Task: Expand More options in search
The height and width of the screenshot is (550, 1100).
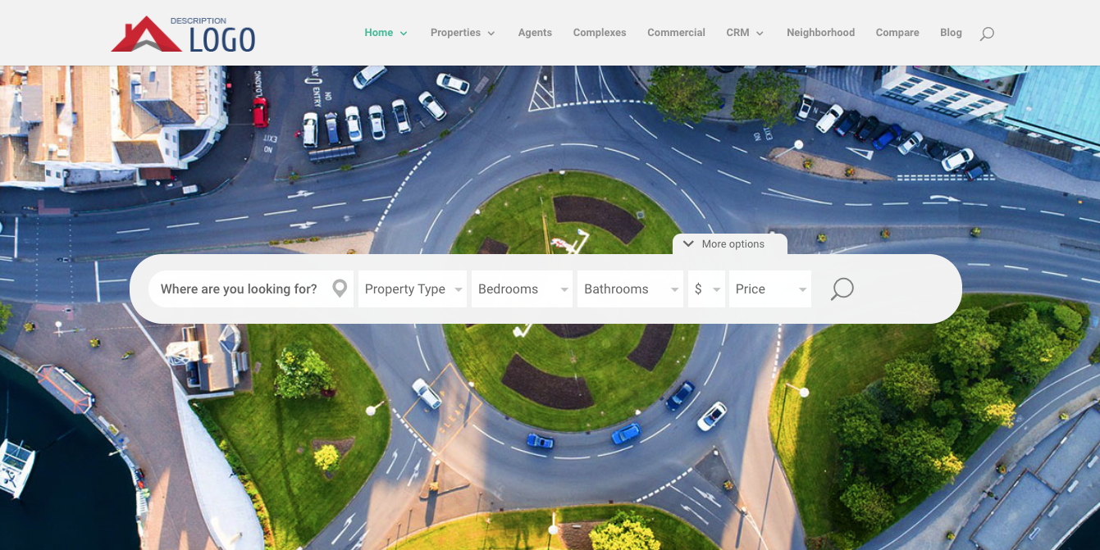Action: [x=730, y=244]
